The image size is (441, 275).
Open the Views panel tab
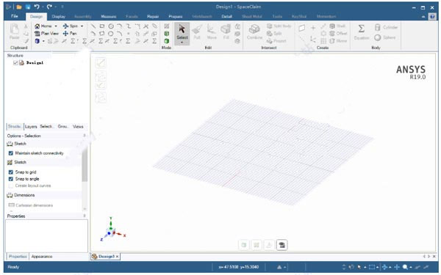[x=78, y=127]
